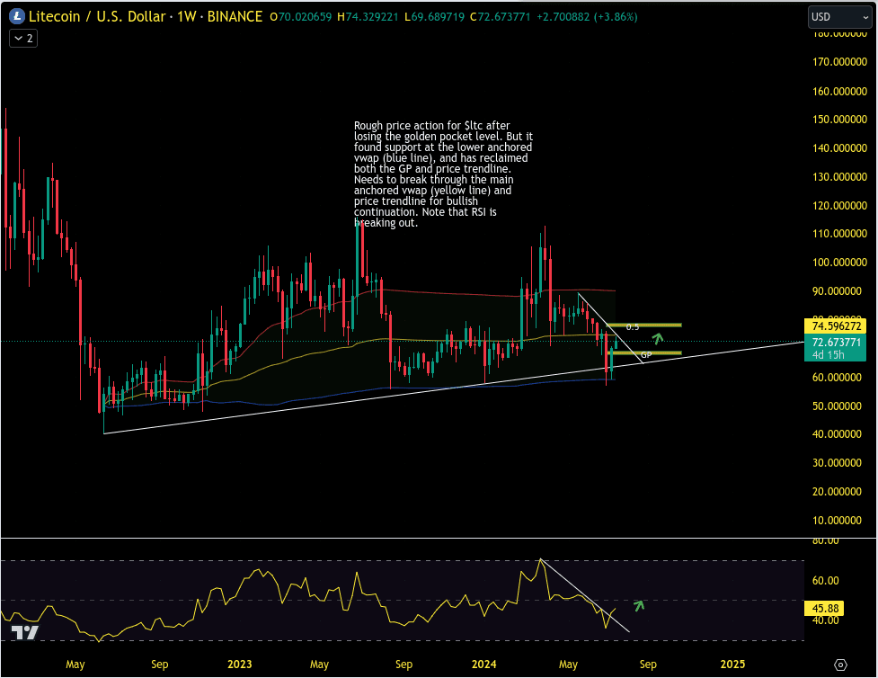Click the 1W interval in the title
Viewport: 878px width, 678px height.
pos(186,17)
